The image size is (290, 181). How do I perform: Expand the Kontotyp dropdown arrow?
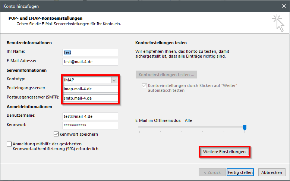coord(114,80)
